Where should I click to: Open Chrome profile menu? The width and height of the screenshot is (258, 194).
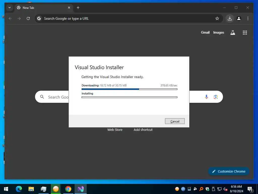pyautogui.click(x=239, y=18)
